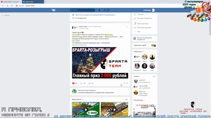This screenshot has width=211, height=118.
Task: Open the Sparta Team avatar on the post
Action: (x=75, y=28)
